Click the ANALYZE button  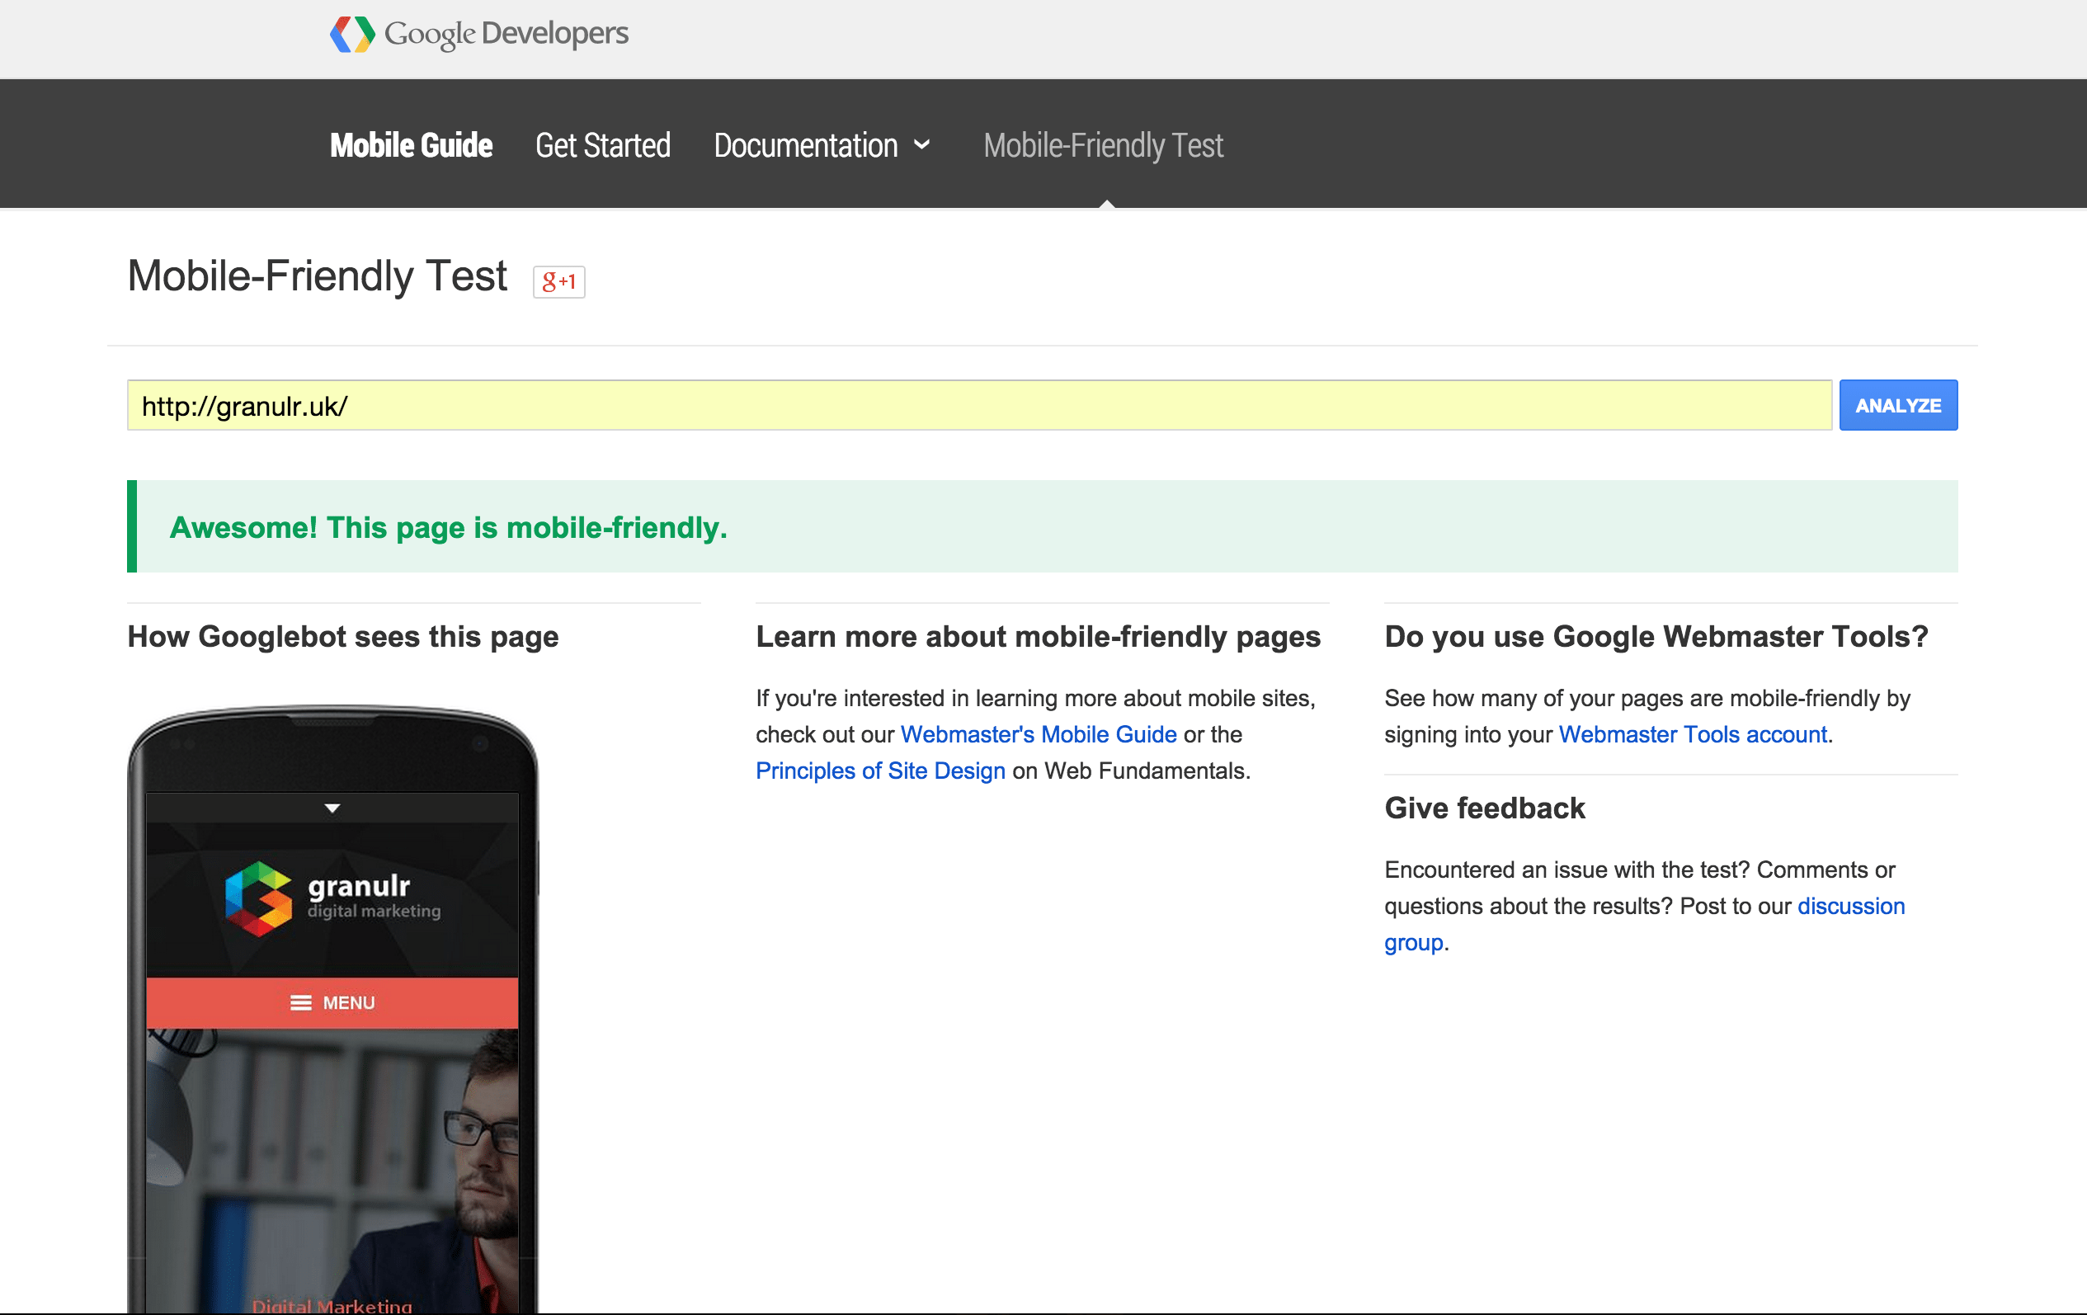[1898, 405]
